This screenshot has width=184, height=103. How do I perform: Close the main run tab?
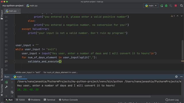(x=24, y=77)
